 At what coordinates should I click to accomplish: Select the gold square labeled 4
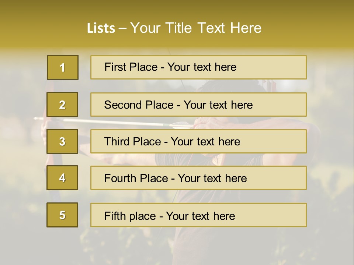pos(62,178)
